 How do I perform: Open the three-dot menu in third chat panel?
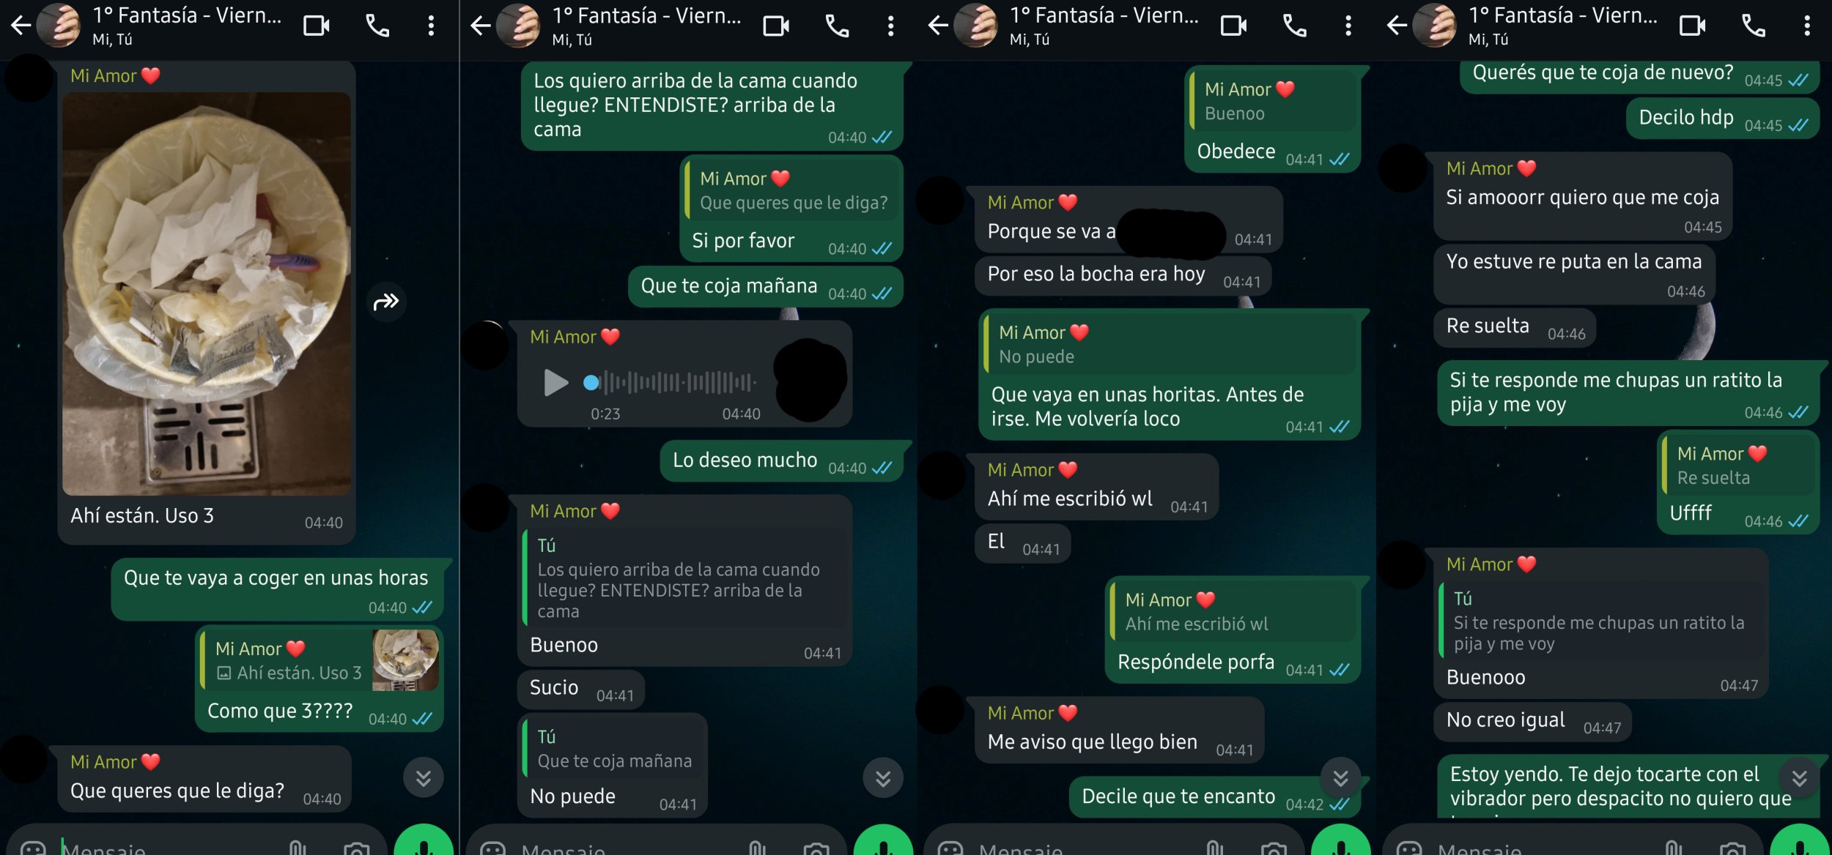(1348, 26)
